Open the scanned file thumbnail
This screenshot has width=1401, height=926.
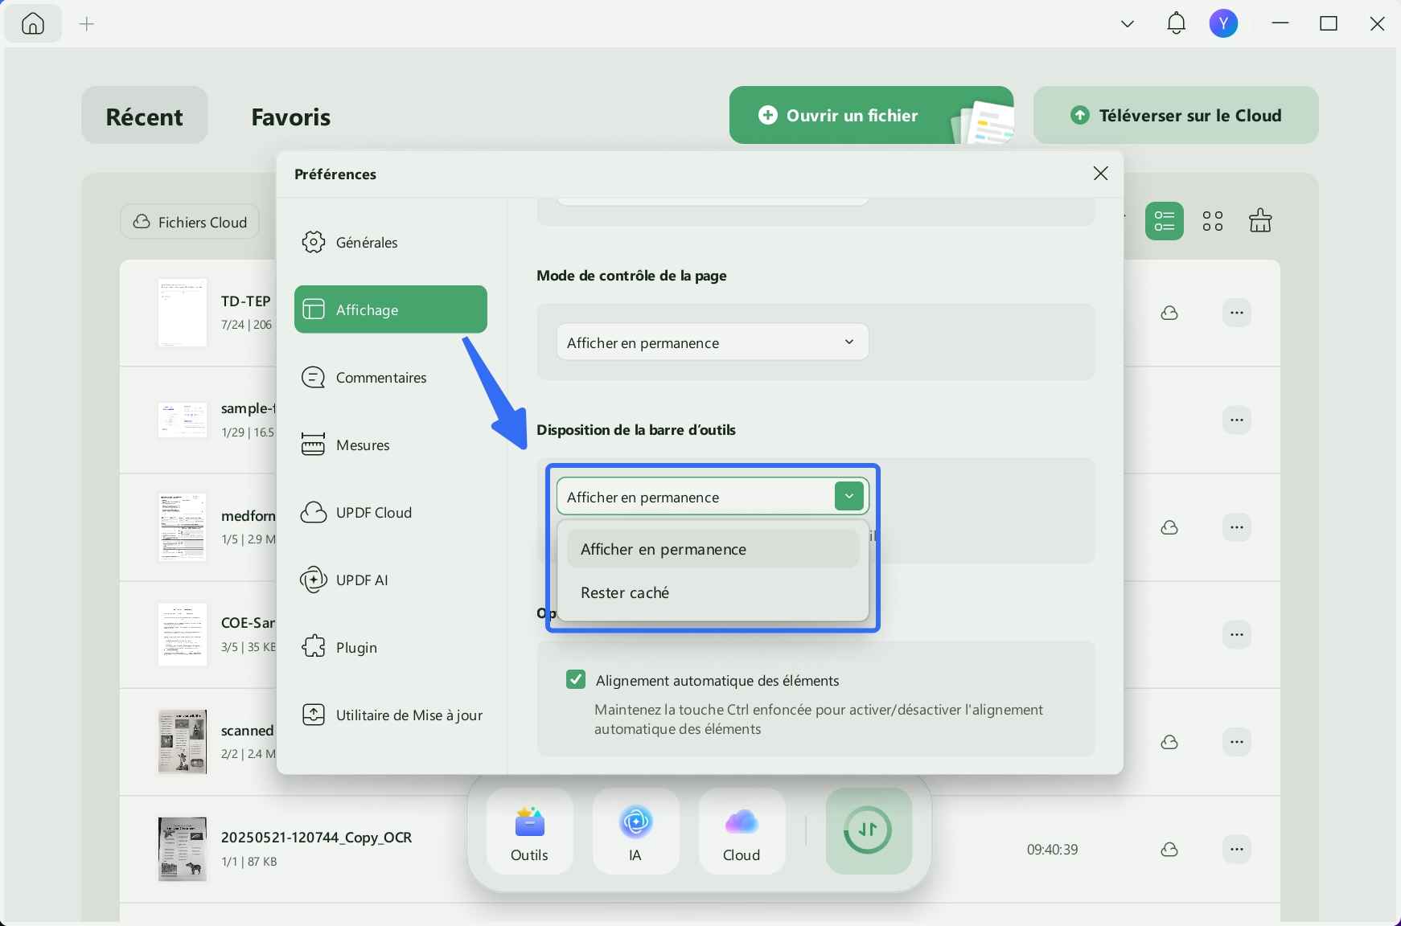click(x=183, y=742)
